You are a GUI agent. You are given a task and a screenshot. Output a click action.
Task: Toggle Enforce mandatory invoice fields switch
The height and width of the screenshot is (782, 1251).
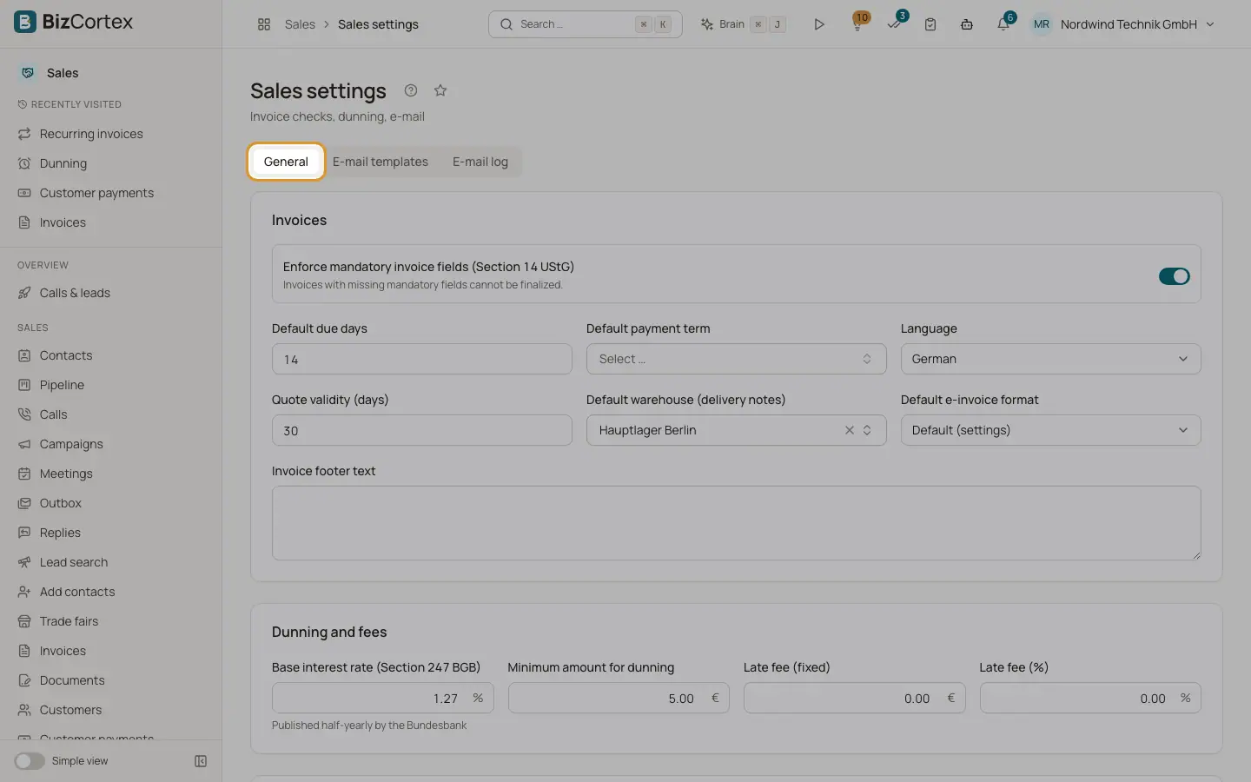[1174, 276]
